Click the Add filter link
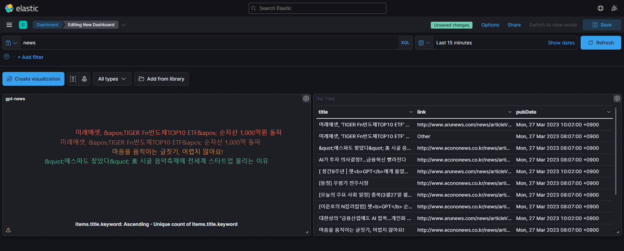The width and height of the screenshot is (624, 251). [x=31, y=57]
